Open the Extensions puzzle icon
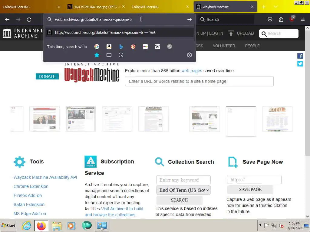 [281, 19]
